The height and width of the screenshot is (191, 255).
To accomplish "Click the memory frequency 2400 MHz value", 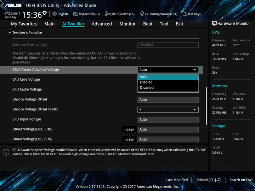I will tap(219, 99).
